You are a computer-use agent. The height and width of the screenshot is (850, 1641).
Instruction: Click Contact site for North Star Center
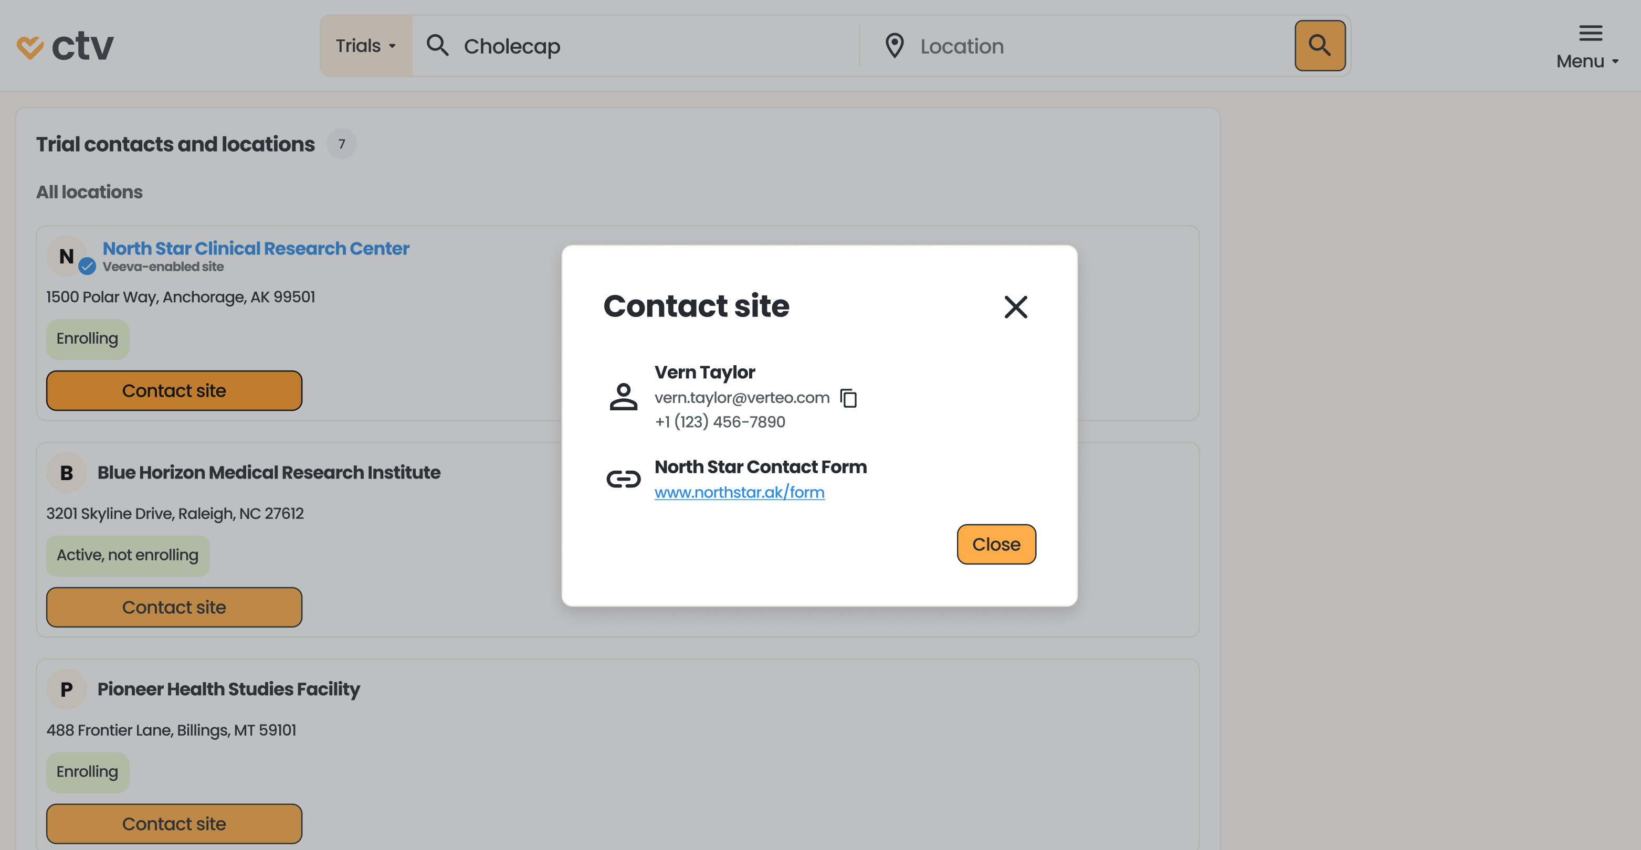tap(174, 390)
